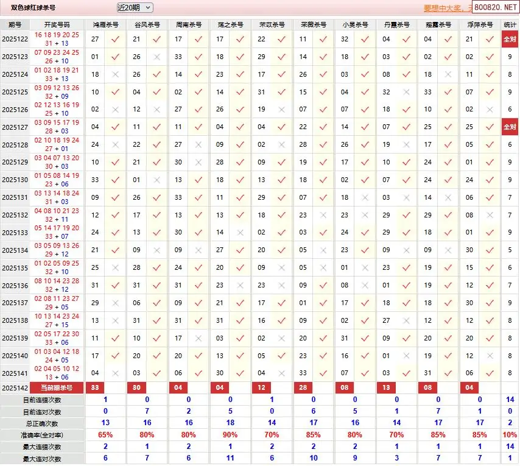Click the X mark for 谷风杀号 in row 2025130
This screenshot has height=466, width=520.
pyautogui.click(x=156, y=180)
